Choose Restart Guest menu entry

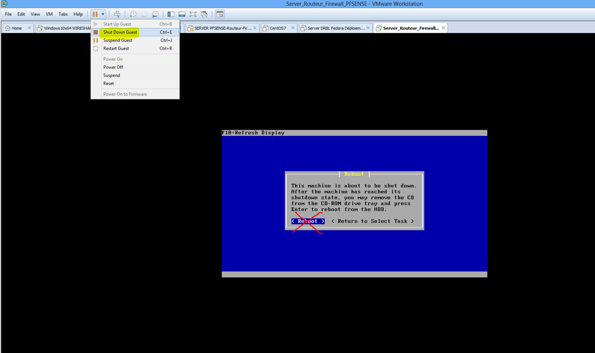(x=135, y=48)
